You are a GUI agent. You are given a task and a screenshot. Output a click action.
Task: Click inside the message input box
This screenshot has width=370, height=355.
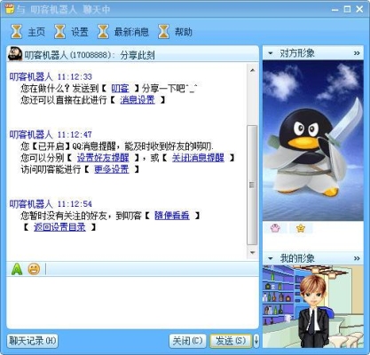pos(132,303)
